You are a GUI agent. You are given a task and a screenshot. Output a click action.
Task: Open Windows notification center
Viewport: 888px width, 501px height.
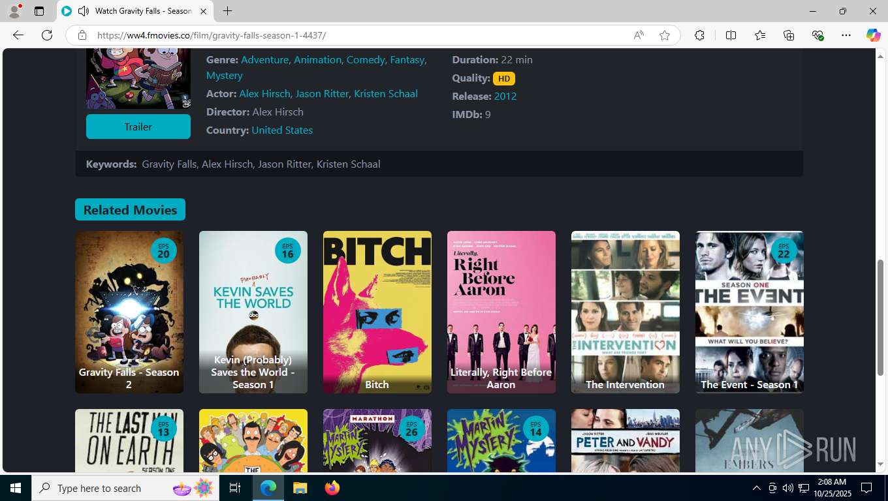pos(866,488)
